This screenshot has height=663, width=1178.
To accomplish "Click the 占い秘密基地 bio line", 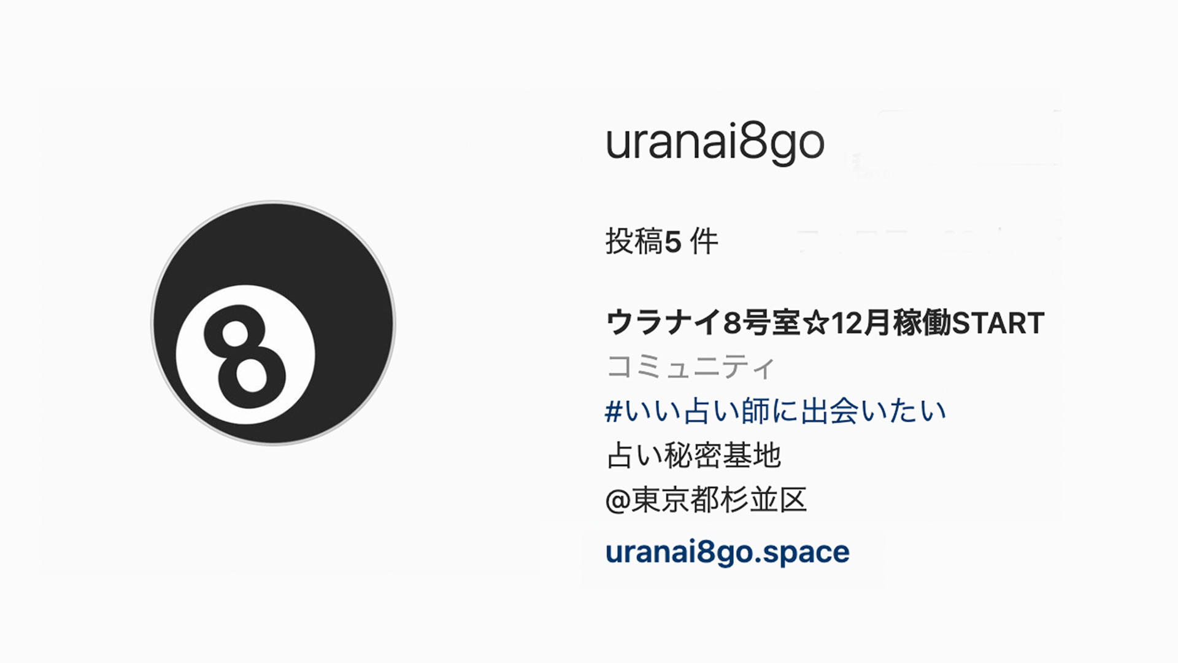I will 693,456.
